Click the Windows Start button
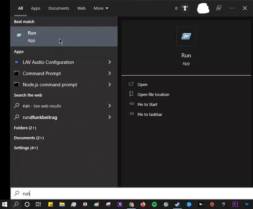Screen dimensions: 253x209 pos(5,205)
